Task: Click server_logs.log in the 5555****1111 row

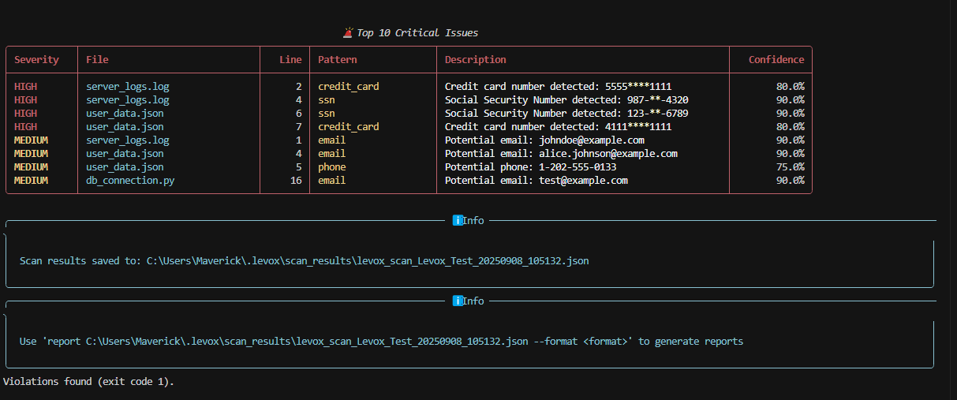Action: point(128,87)
